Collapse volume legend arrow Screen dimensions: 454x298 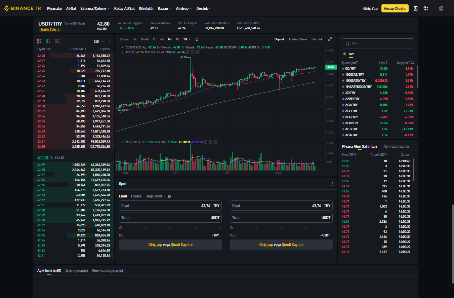123,142
